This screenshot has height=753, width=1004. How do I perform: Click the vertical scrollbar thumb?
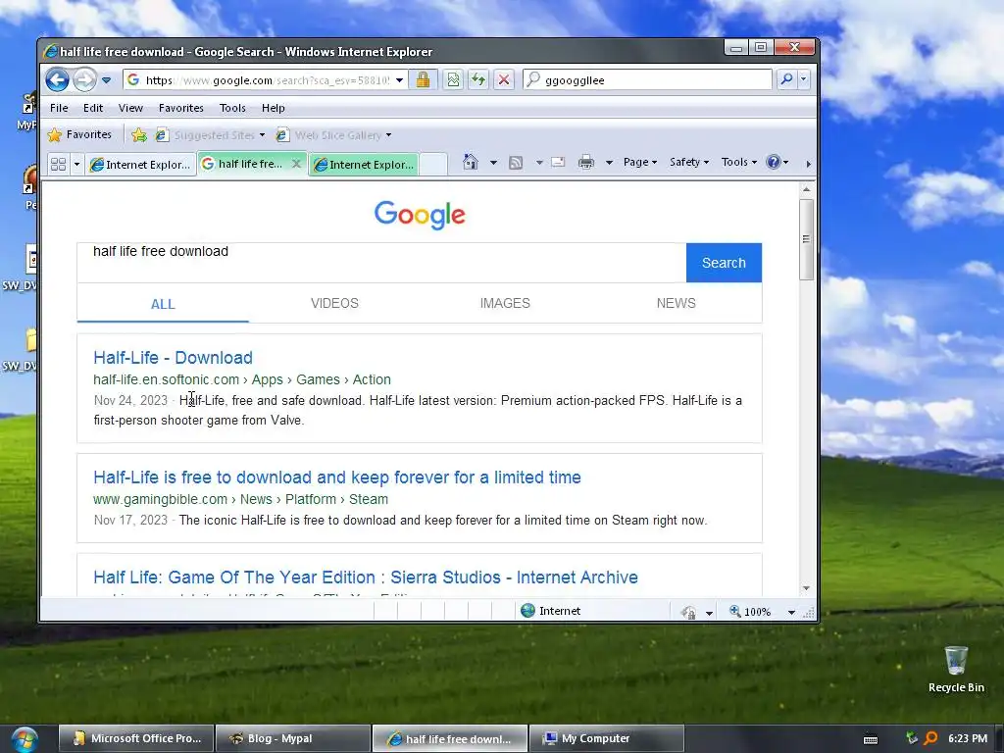coord(806,239)
